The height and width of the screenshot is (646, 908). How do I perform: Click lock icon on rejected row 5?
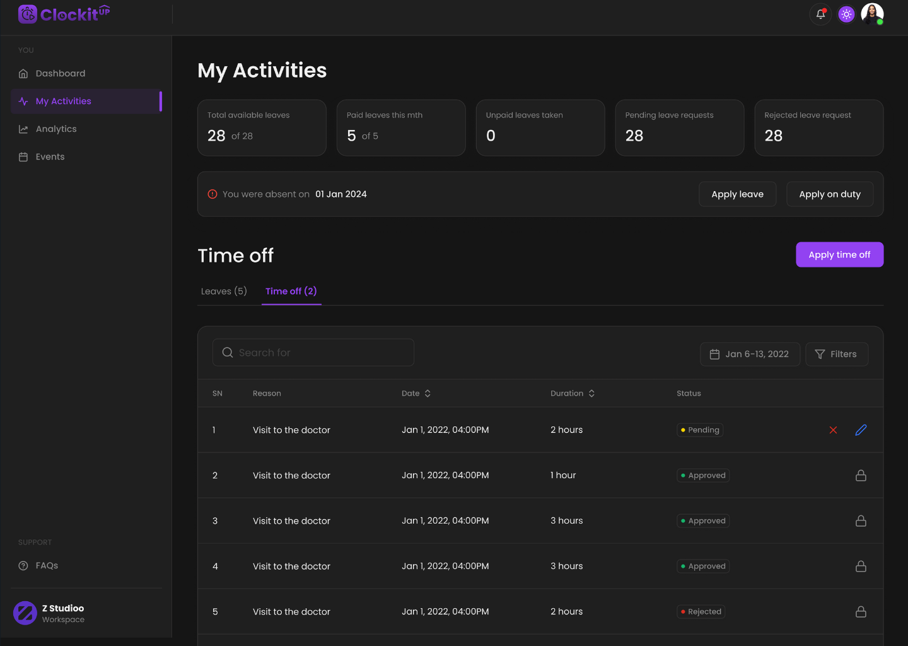[861, 612]
